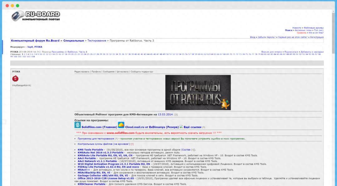
Task: Open the Поиск search link
Action: [x=289, y=30]
